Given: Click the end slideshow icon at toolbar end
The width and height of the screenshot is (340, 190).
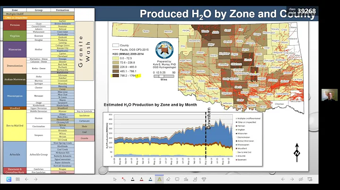Looking at the screenshot, I should [x=310, y=179].
